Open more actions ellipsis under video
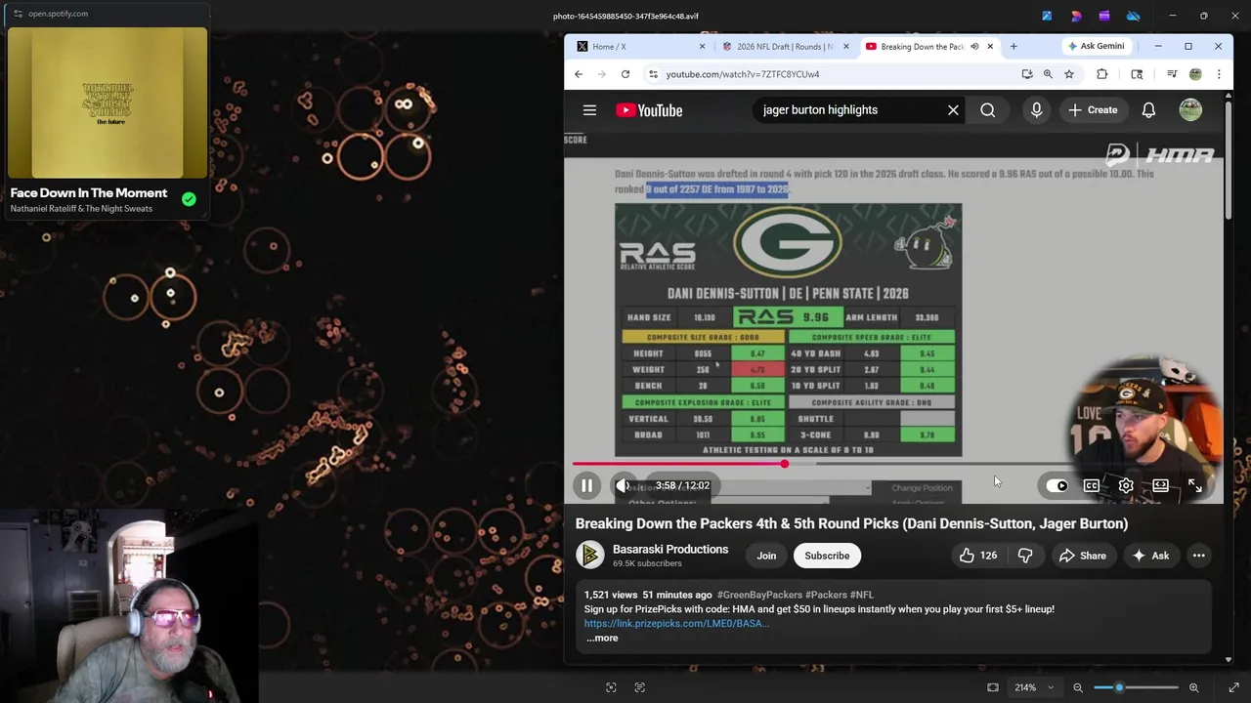Screen dimensions: 1251x703 point(1198,556)
